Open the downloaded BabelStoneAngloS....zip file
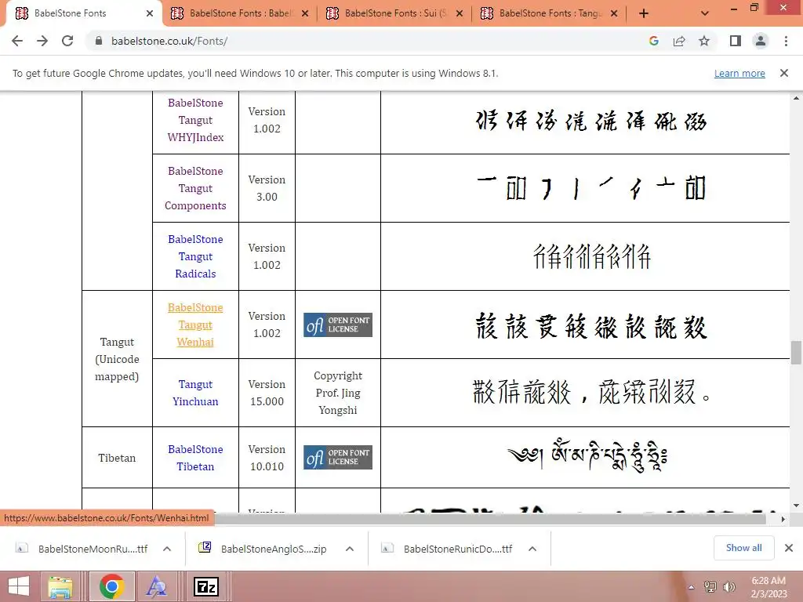Viewport: 803px width, 602px height. [x=263, y=549]
